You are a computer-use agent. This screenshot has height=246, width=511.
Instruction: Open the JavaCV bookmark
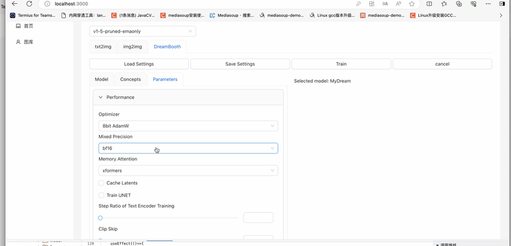[133, 15]
